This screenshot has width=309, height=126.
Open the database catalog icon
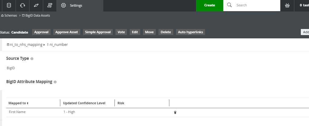click(9, 5)
